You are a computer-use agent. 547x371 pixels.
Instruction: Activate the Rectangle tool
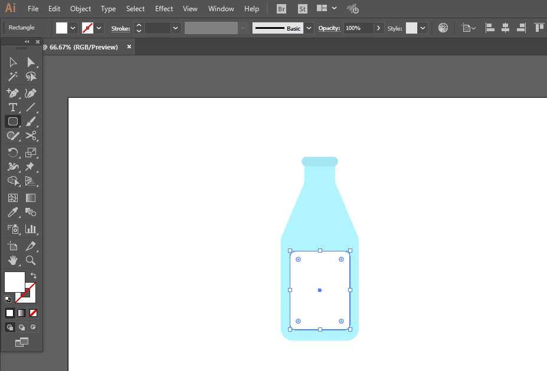click(12, 121)
